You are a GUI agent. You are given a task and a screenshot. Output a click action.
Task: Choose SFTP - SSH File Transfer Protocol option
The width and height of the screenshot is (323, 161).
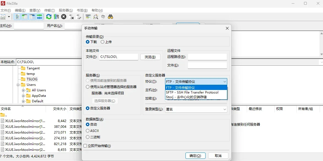[x=196, y=92]
